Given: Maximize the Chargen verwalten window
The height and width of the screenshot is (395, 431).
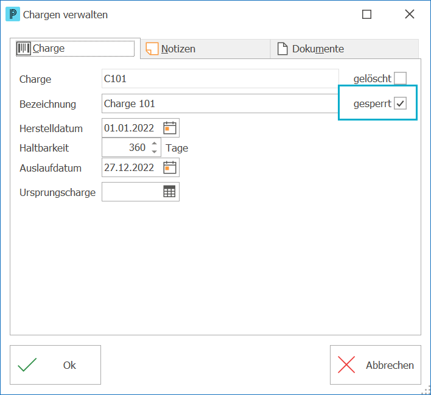Looking at the screenshot, I should tap(366, 14).
